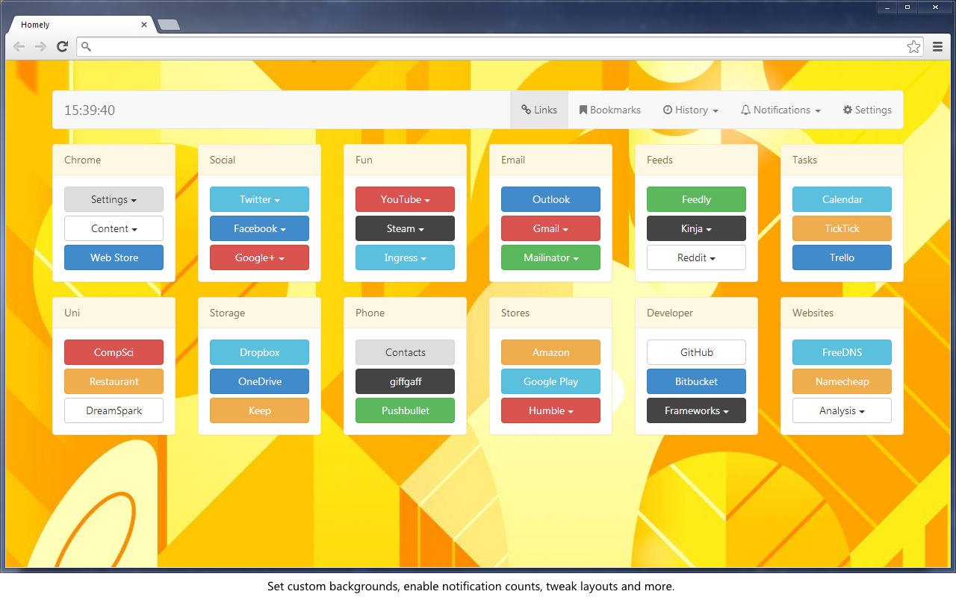The width and height of the screenshot is (956, 597).
Task: Open the giffgaff link
Action: (x=405, y=381)
